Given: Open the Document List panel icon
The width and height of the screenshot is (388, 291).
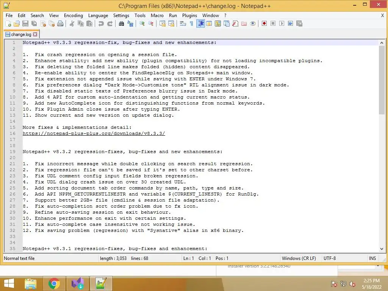Looking at the screenshot, I should [227, 23].
